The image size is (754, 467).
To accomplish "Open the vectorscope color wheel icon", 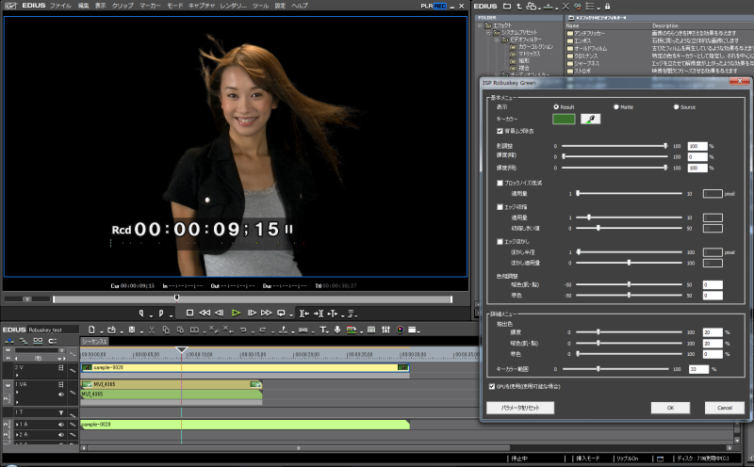I will coord(400,330).
